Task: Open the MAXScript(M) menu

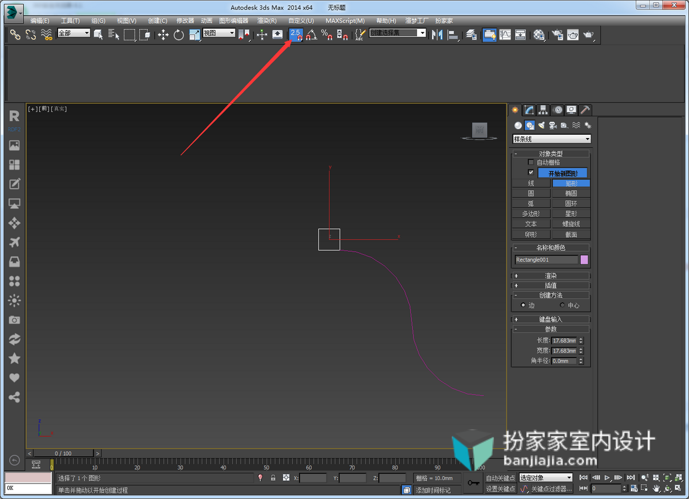Action: click(x=345, y=21)
